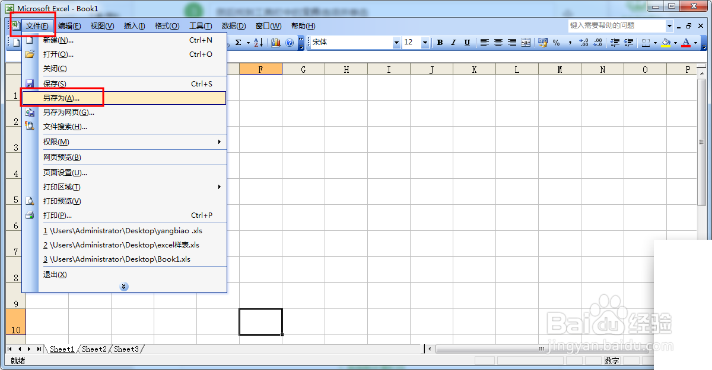The image size is (712, 370).
Task: Open the 文件(F) menu
Action: click(37, 26)
